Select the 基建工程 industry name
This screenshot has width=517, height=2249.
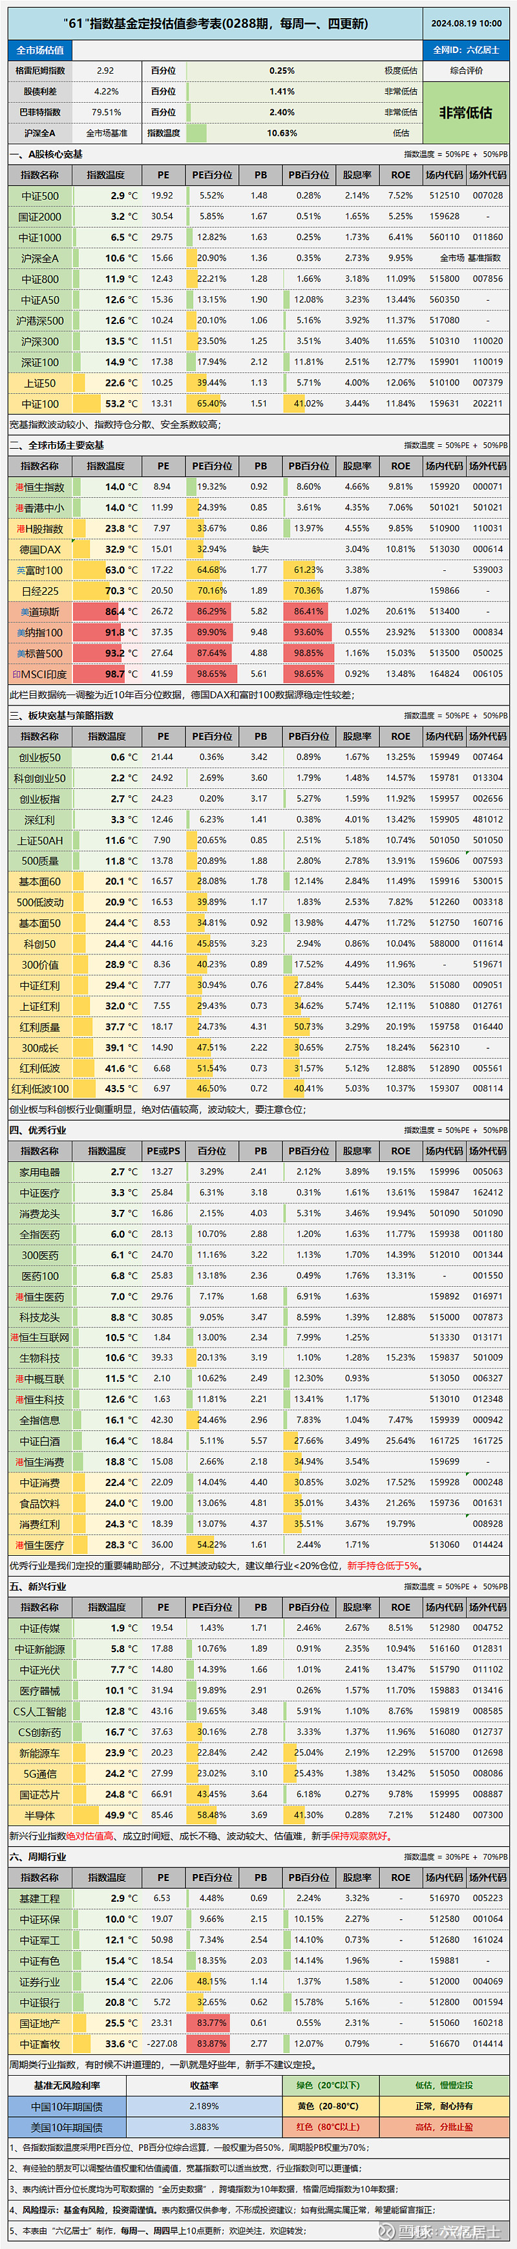(x=40, y=1898)
